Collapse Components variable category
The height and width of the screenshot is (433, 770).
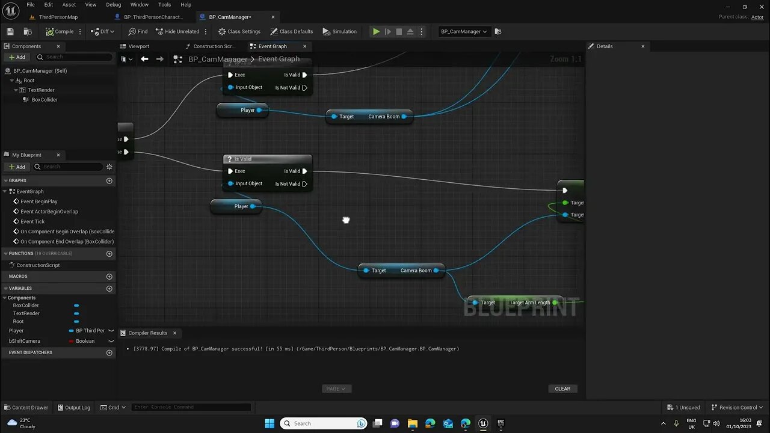[5, 298]
